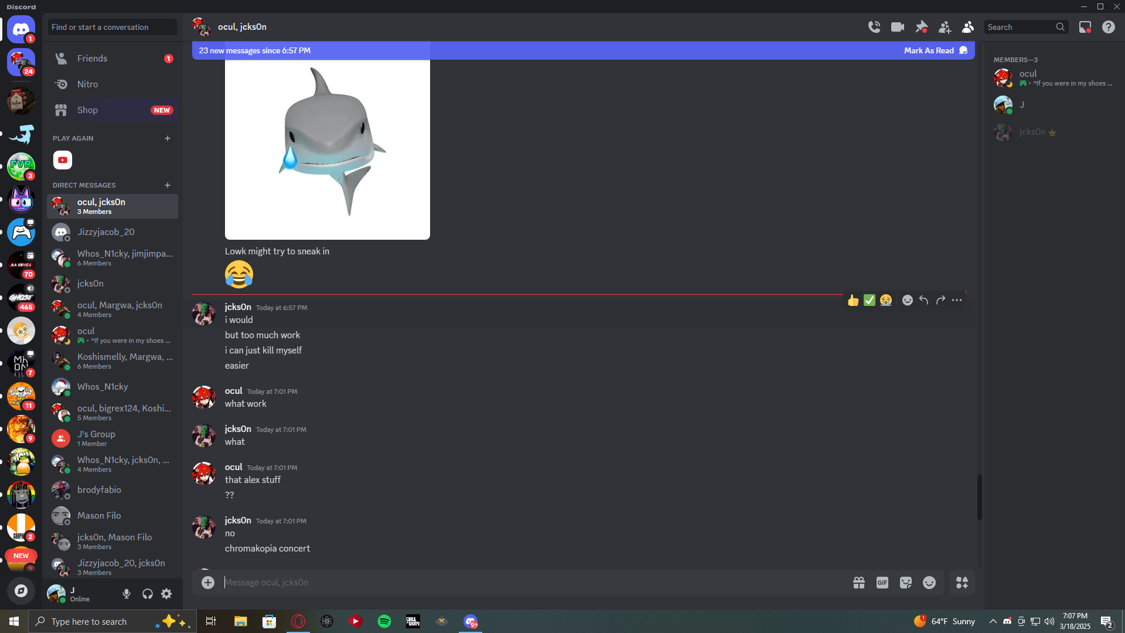Image resolution: width=1125 pixels, height=633 pixels.
Task: Open the Explore Discoverable Servers compass
Action: tap(21, 591)
